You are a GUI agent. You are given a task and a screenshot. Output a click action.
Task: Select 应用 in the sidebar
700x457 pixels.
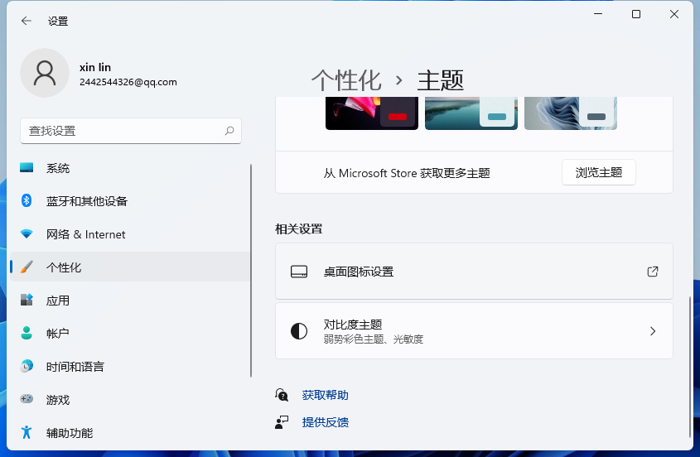click(x=58, y=301)
